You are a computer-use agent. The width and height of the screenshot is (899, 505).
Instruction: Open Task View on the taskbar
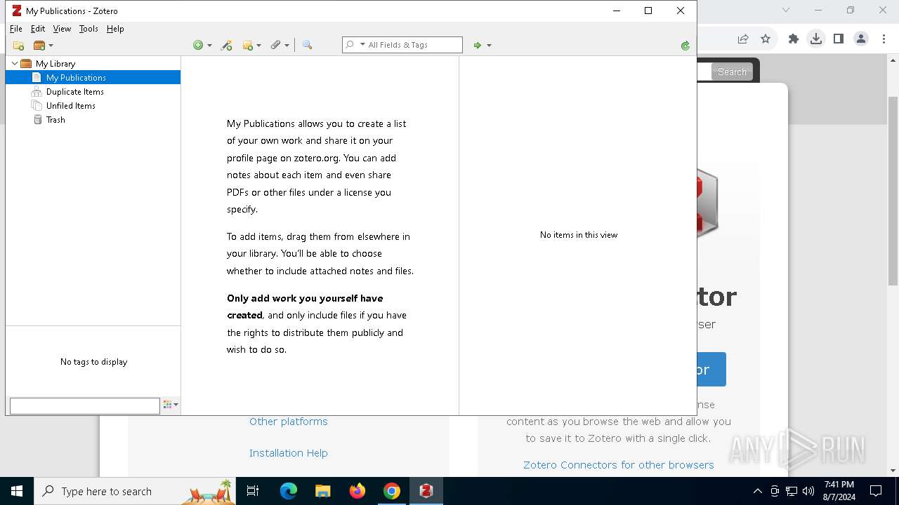253,491
